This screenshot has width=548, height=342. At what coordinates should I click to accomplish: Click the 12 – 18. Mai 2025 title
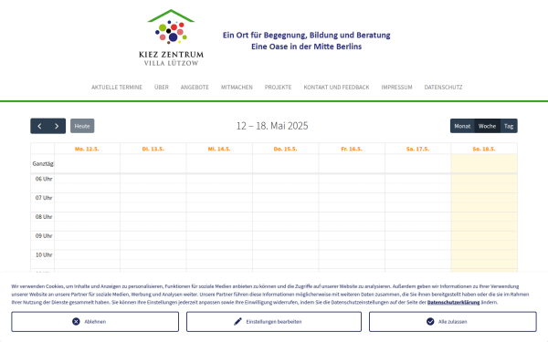(272, 126)
